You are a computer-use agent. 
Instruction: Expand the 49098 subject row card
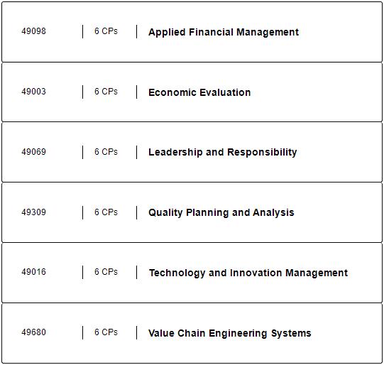(x=192, y=32)
